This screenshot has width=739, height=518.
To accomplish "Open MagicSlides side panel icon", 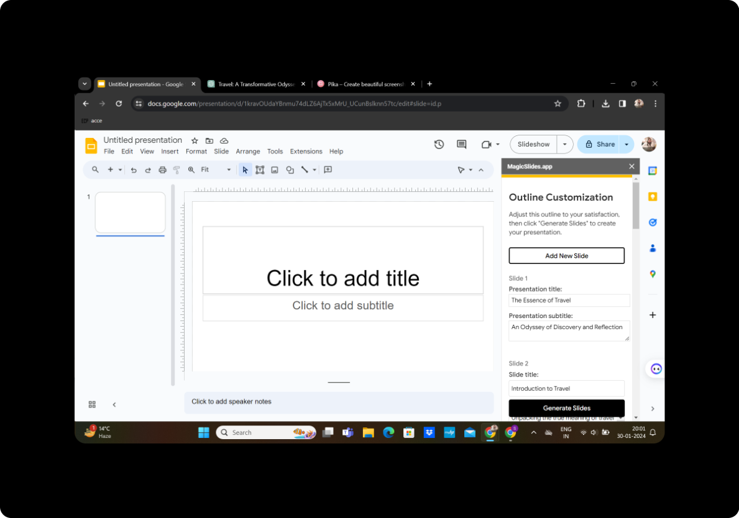I will click(x=656, y=369).
